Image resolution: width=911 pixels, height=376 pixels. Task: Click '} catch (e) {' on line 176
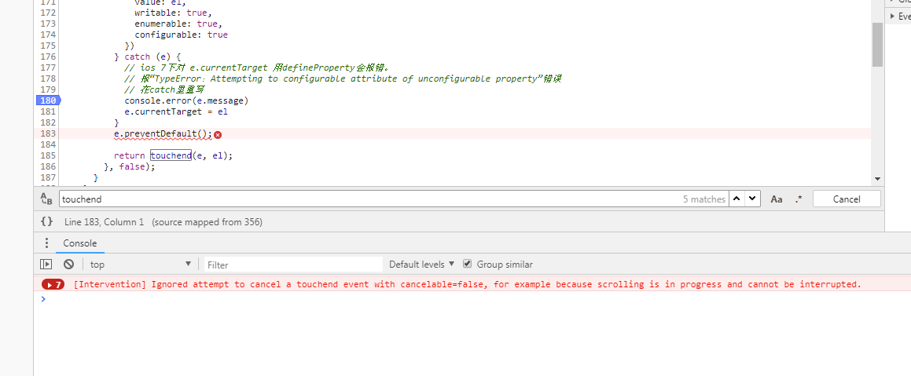148,57
